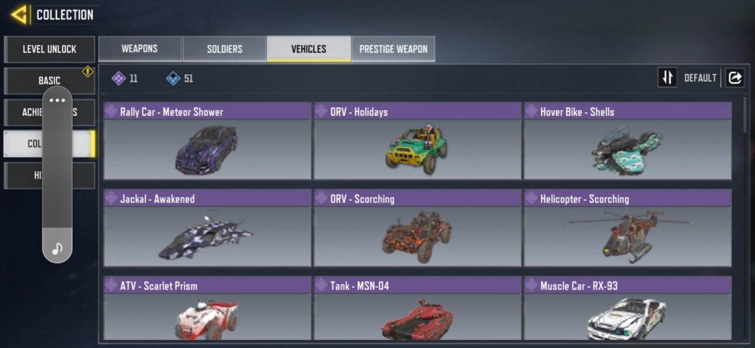Pick Helicopter - Scorching skin card
The width and height of the screenshot is (755, 348).
coord(628,228)
